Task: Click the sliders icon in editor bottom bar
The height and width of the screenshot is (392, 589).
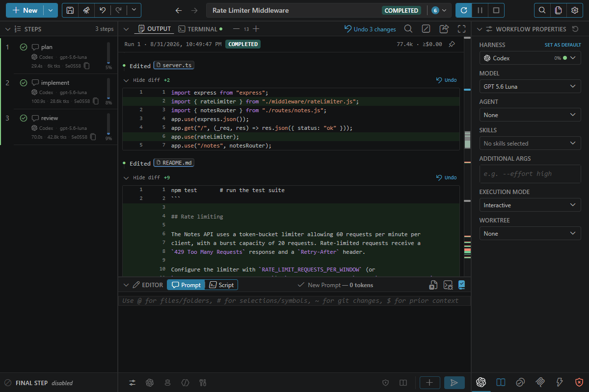Action: tap(133, 383)
